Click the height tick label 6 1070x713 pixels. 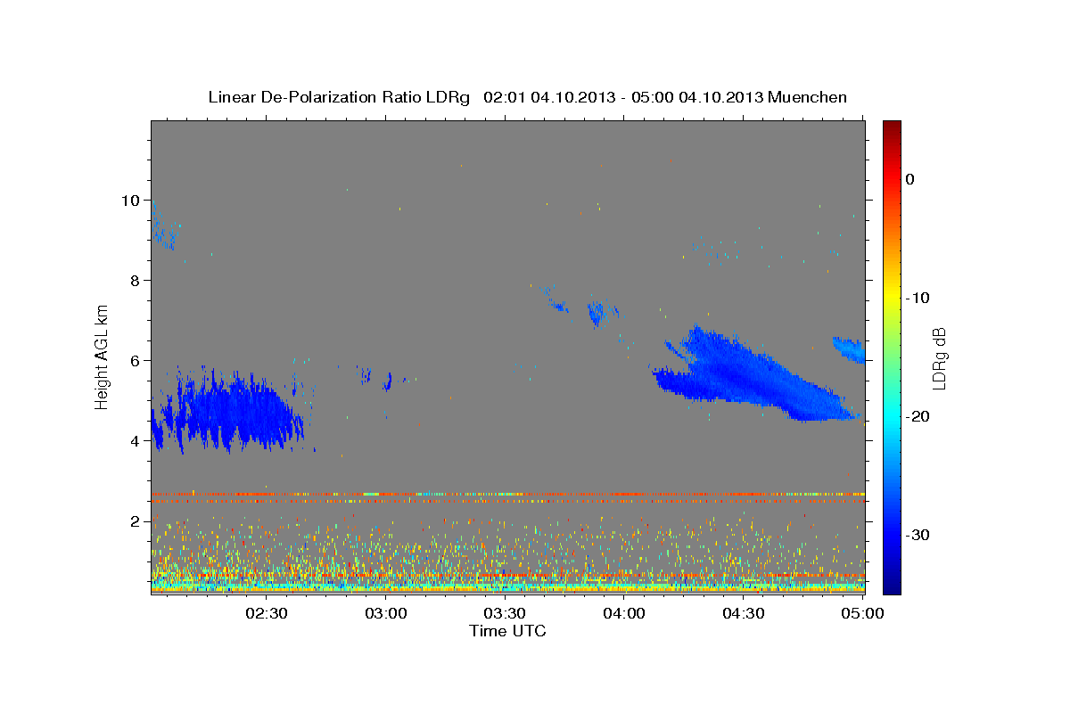click(136, 361)
